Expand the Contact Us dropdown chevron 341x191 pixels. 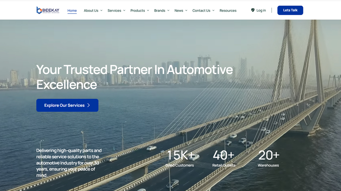213,11
